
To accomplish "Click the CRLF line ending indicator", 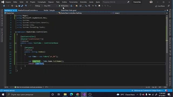I will click(x=165, y=87).
